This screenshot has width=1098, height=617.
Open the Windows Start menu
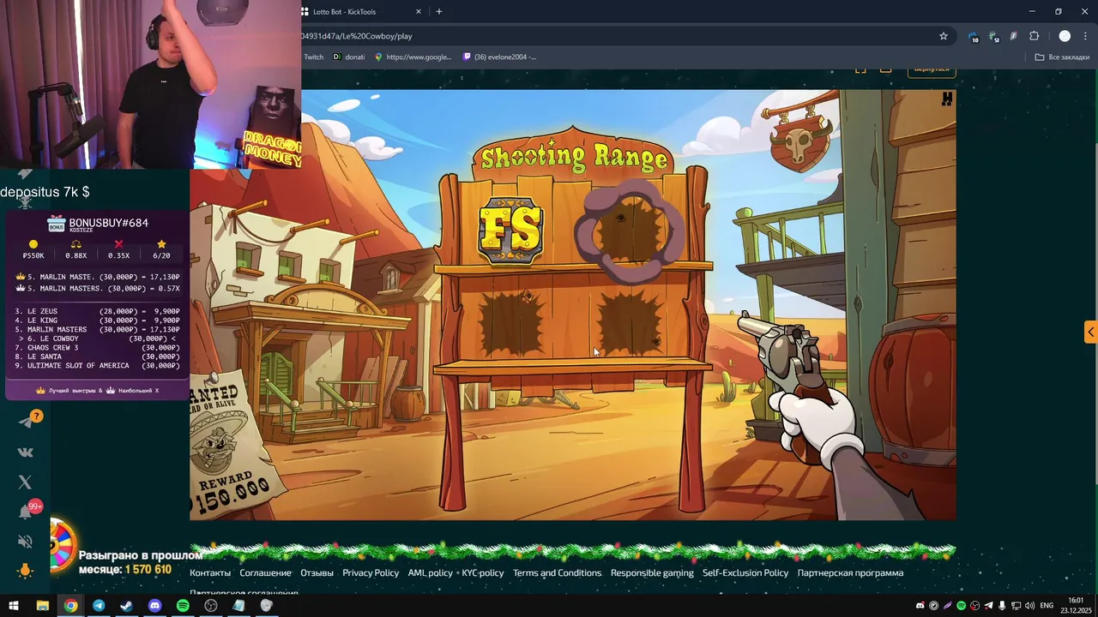click(x=14, y=606)
